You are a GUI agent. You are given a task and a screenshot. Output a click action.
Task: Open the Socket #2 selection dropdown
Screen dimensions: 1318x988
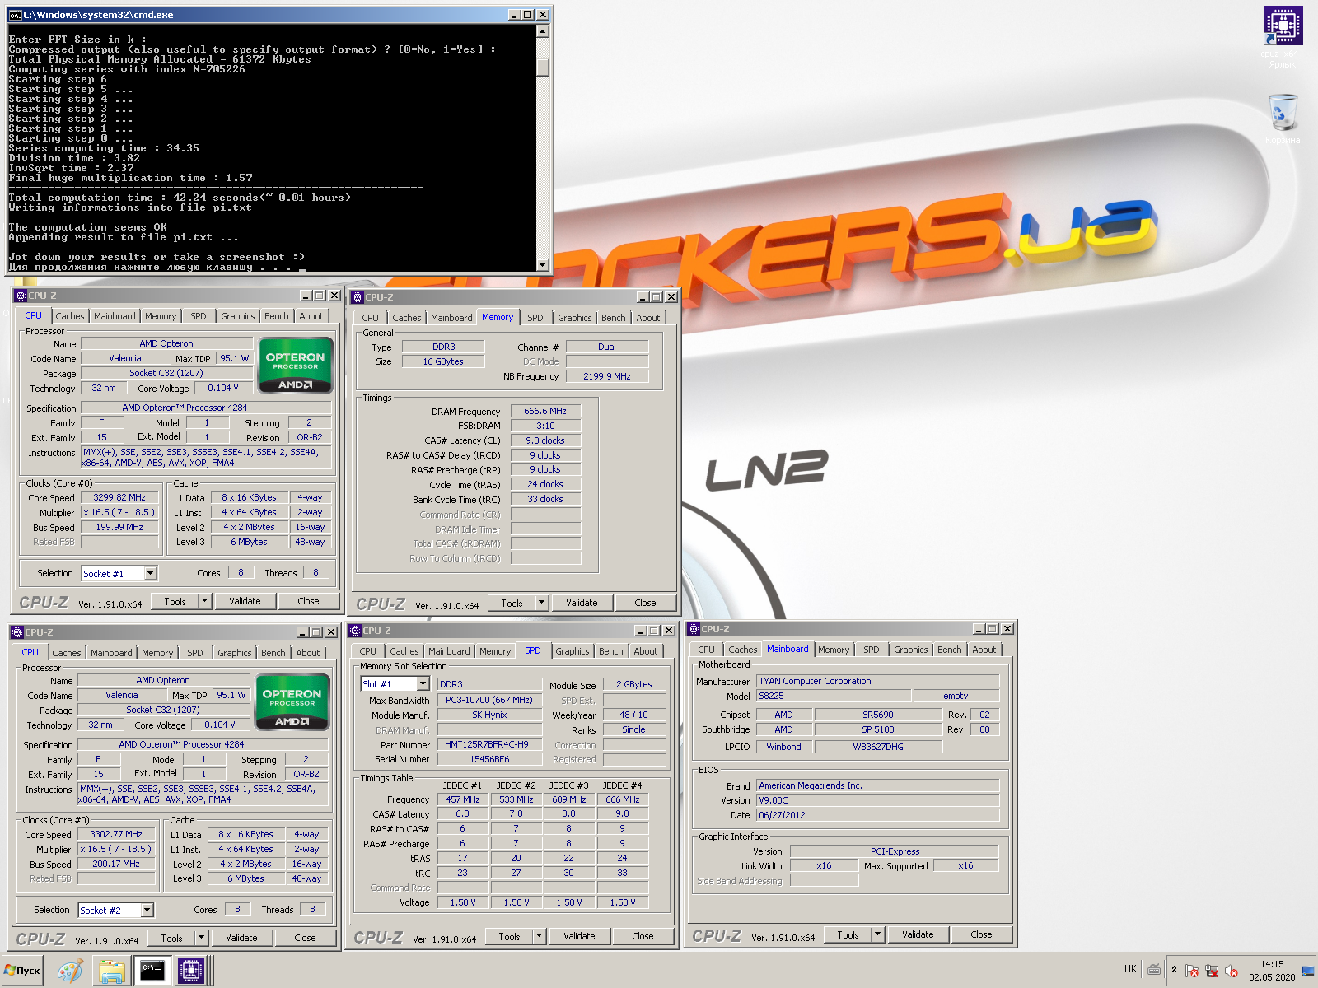pyautogui.click(x=147, y=910)
